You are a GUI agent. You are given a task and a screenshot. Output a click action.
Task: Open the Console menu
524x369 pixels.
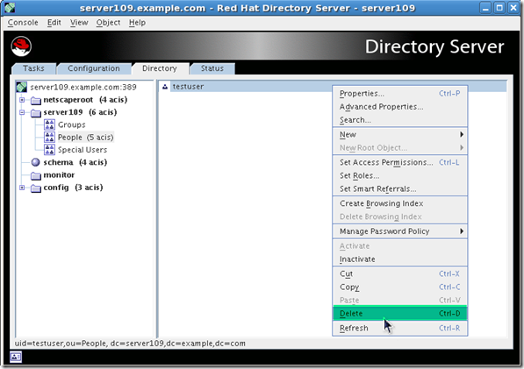(x=23, y=23)
